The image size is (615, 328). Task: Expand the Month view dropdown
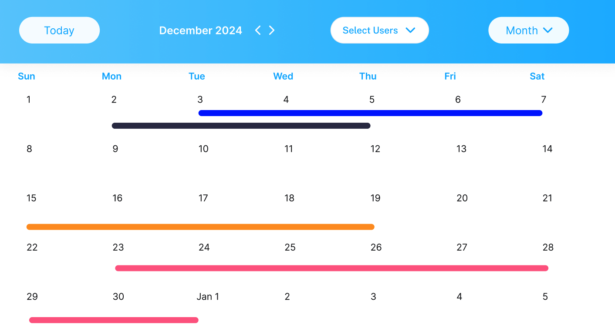tap(528, 30)
